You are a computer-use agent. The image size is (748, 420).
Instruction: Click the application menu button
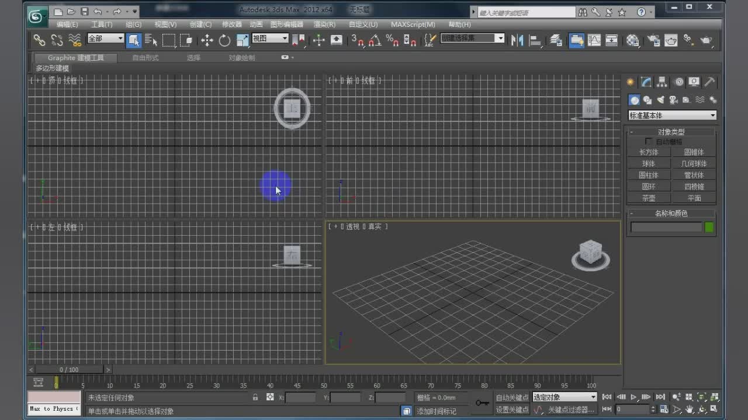tap(37, 16)
